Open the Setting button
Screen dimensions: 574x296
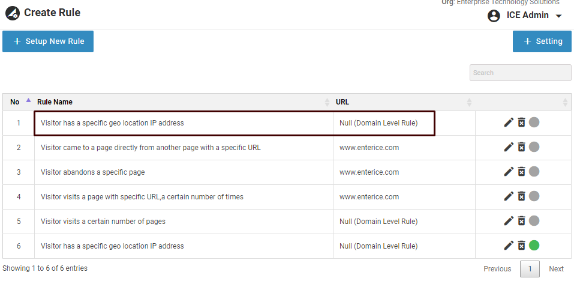pos(542,41)
